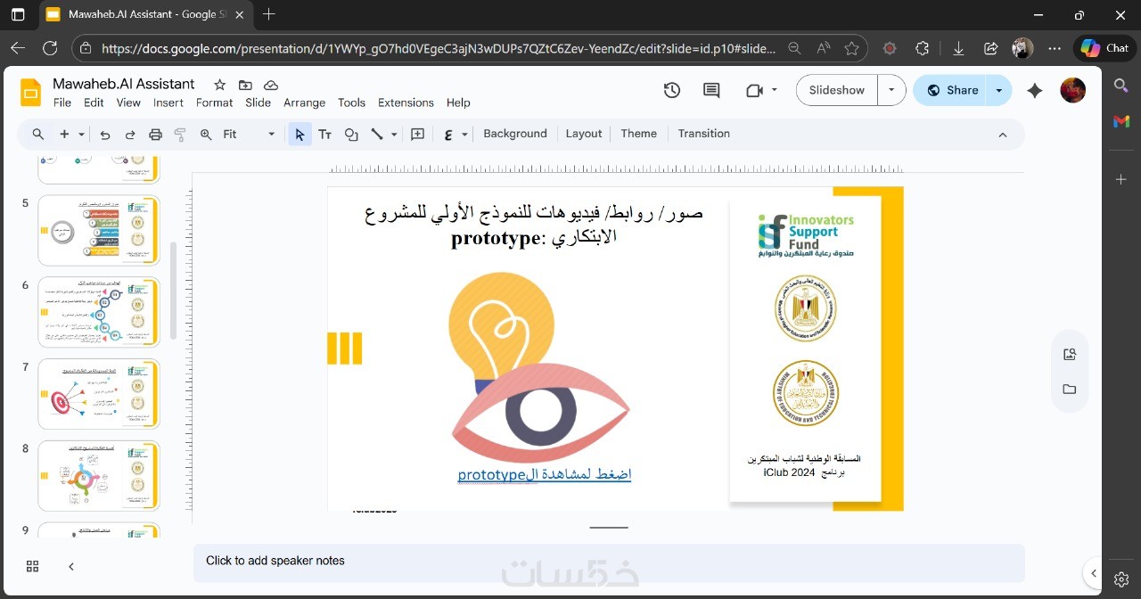Check the cloud document status icon
The height and width of the screenshot is (599, 1141).
(x=271, y=85)
